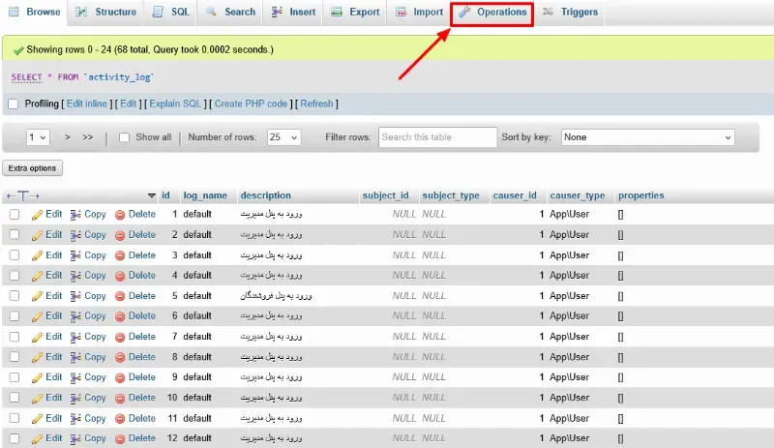Viewport: 774px width, 448px height.
Task: Sort by description column header
Action: [265, 195]
